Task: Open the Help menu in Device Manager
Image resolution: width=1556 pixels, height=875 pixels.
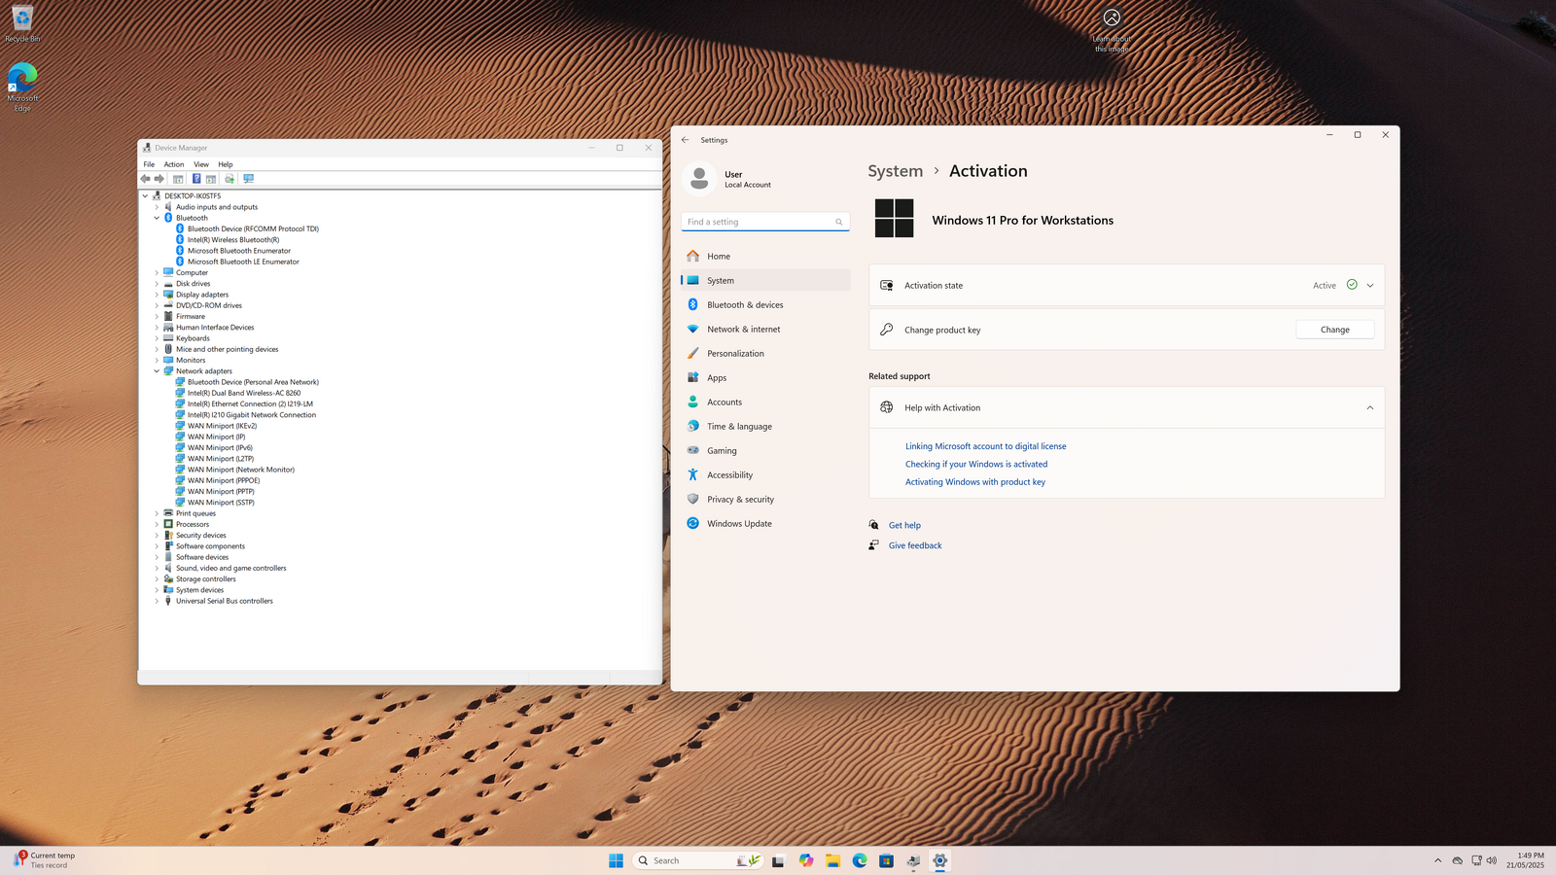Action: point(226,164)
